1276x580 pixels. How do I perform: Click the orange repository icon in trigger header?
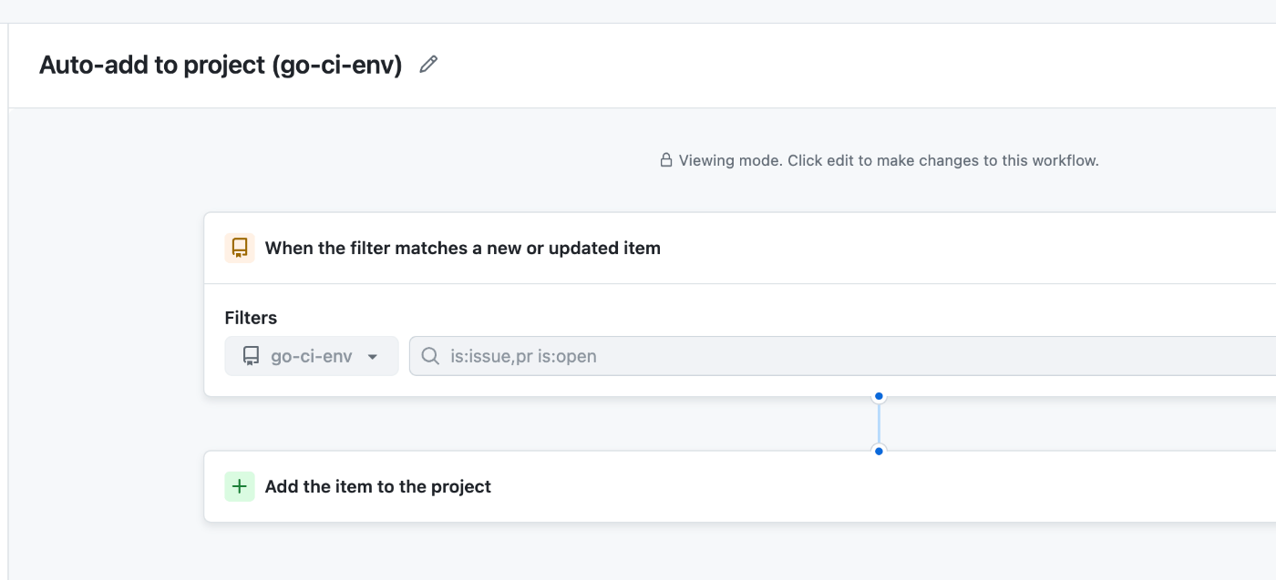(240, 248)
